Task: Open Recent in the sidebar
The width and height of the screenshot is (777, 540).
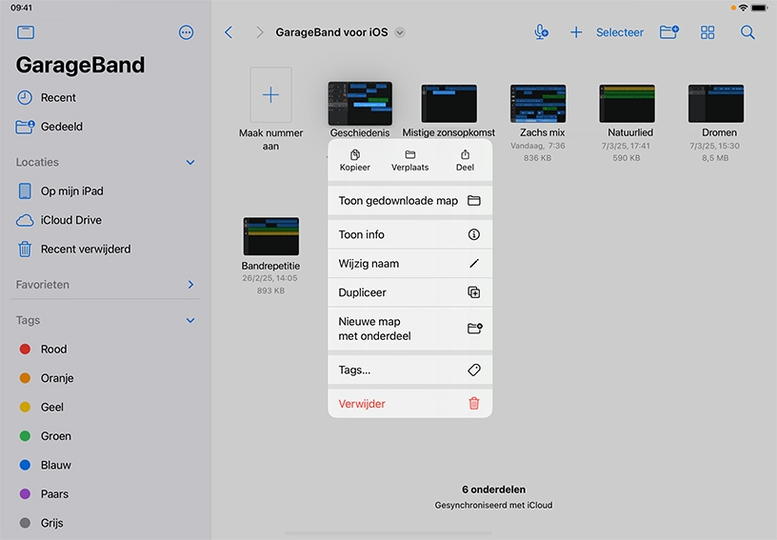Action: [x=105, y=97]
